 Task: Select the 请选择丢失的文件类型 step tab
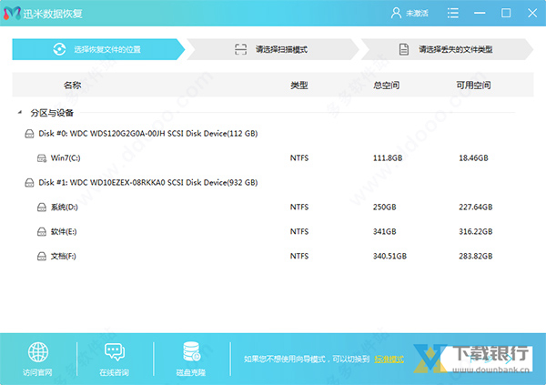coord(447,49)
